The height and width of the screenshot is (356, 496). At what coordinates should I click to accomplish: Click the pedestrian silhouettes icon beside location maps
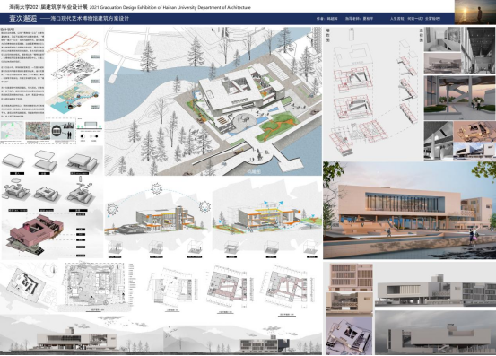[69, 131]
